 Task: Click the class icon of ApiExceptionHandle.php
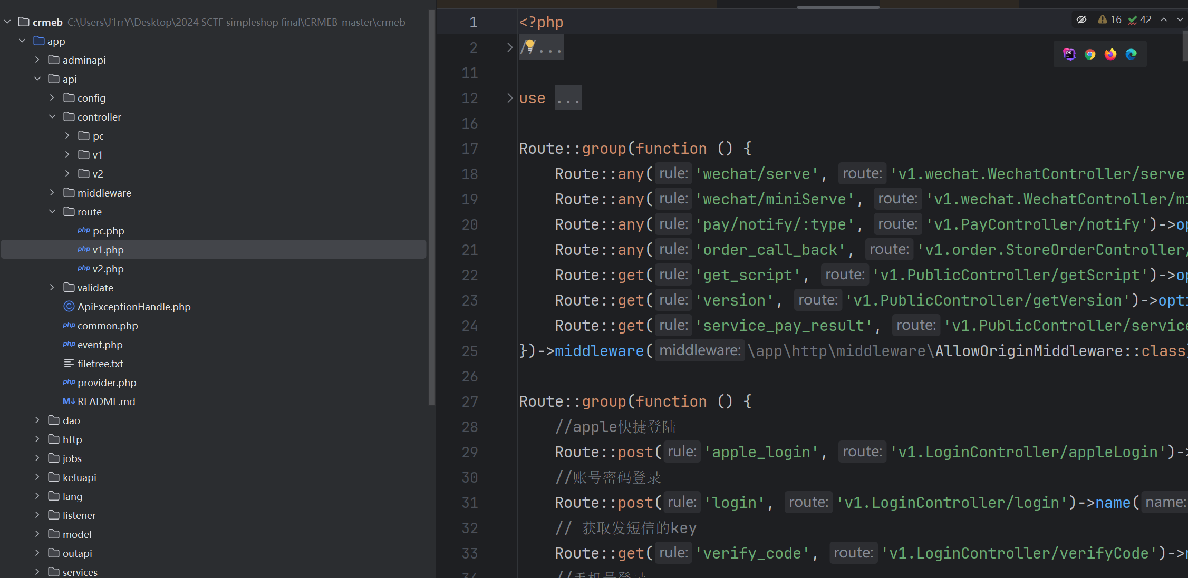point(69,306)
